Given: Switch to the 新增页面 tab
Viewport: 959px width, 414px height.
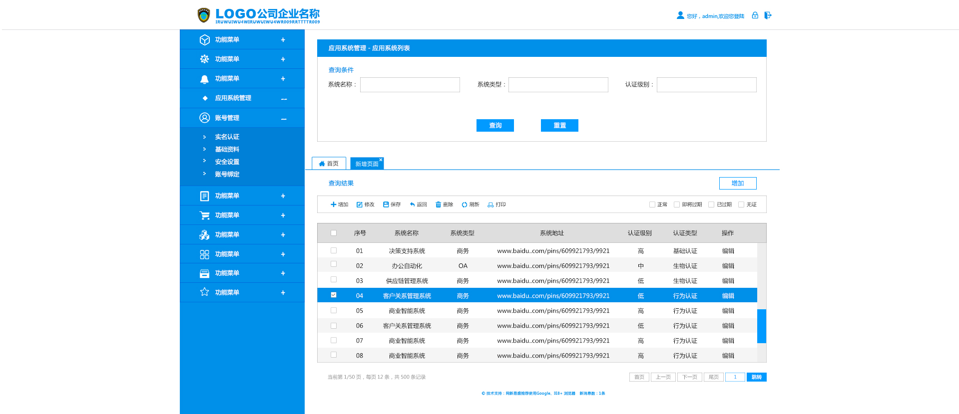Looking at the screenshot, I should [x=367, y=164].
